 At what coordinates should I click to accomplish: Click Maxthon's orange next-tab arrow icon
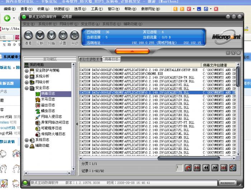pos(182,9)
